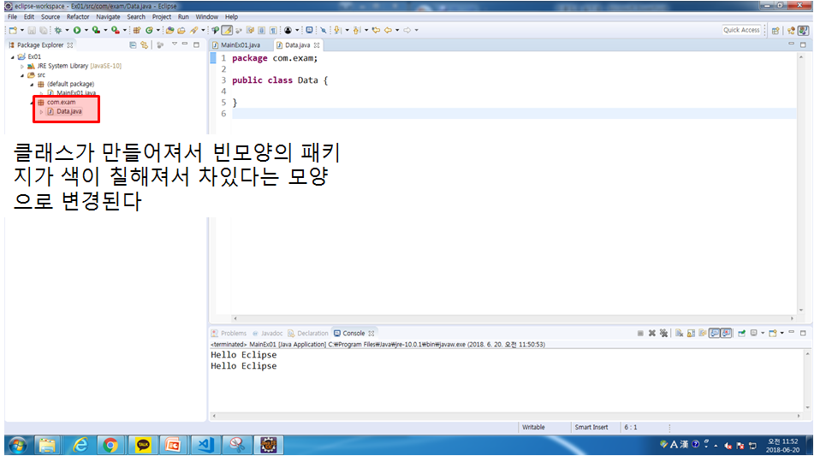Switch to the Problems tab
The height and width of the screenshot is (456, 814).
(229, 333)
